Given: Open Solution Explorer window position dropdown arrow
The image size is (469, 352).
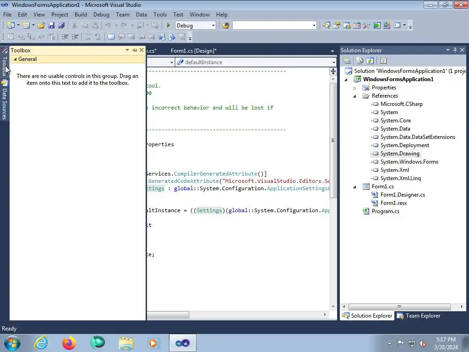Looking at the screenshot, I should (448, 50).
